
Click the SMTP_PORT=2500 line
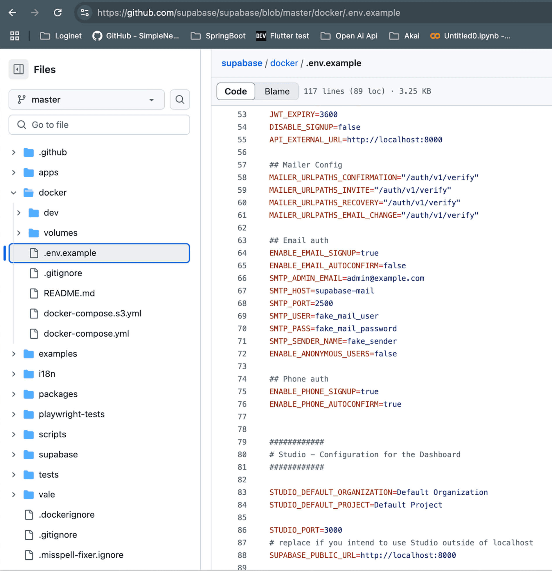301,303
